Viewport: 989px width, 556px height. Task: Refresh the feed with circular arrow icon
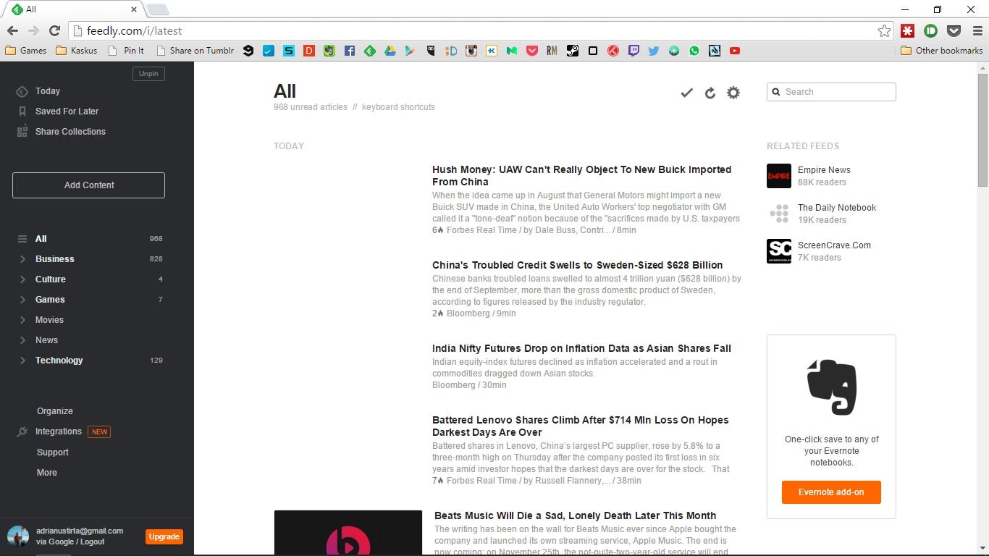point(710,93)
